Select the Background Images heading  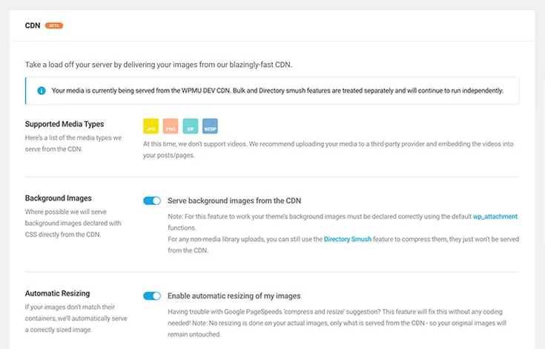[59, 198]
